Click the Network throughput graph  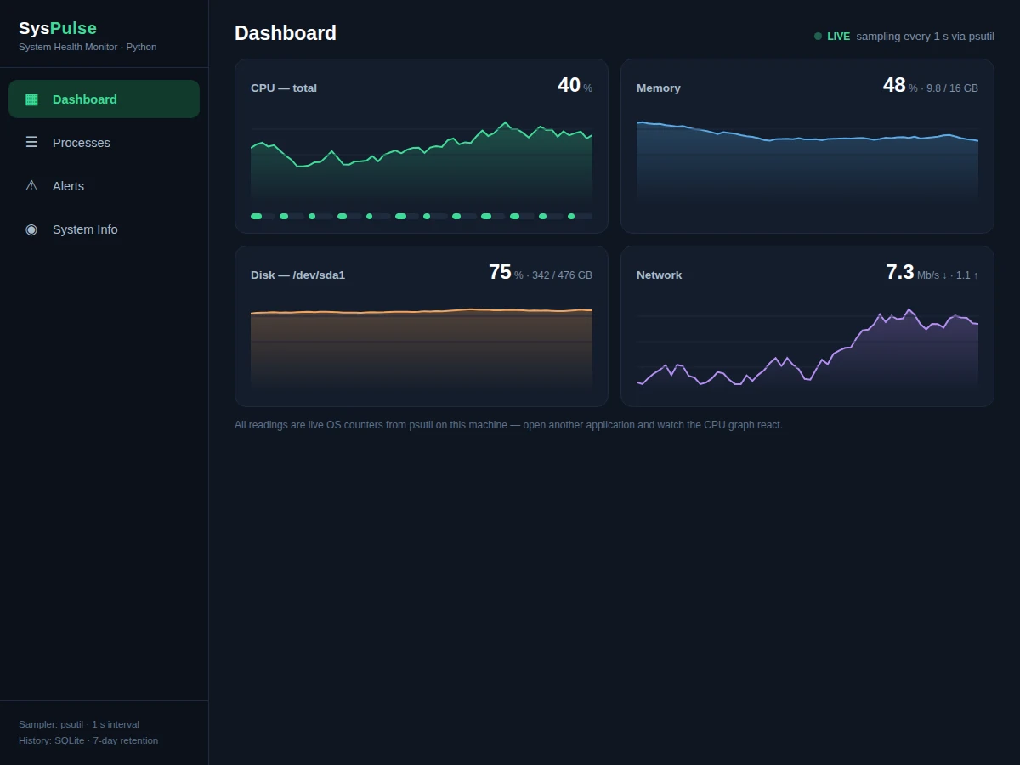pos(807,343)
